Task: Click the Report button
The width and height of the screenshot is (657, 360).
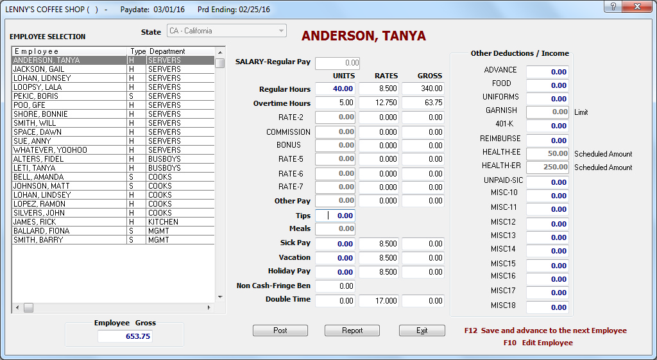Action: (x=352, y=330)
